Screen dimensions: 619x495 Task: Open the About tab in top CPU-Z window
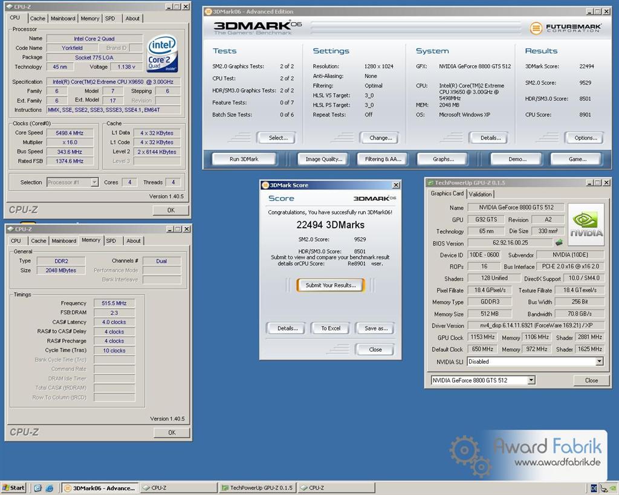click(x=132, y=18)
